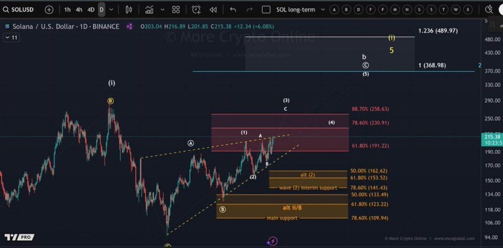Select the 78.60% (141.43) level label

pos(369,188)
